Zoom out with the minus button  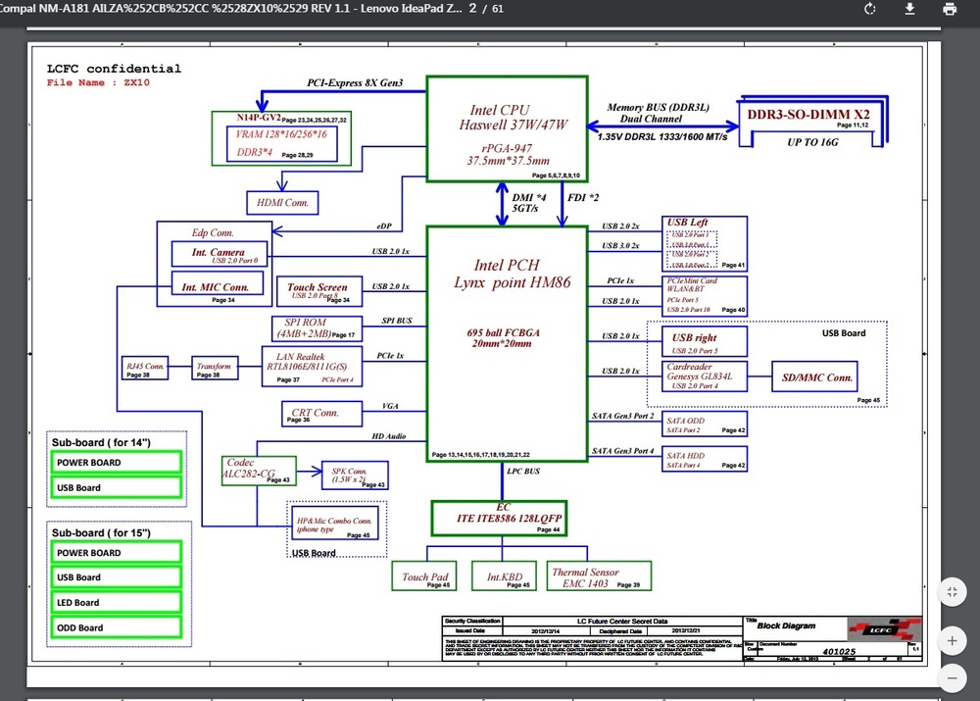(x=952, y=678)
